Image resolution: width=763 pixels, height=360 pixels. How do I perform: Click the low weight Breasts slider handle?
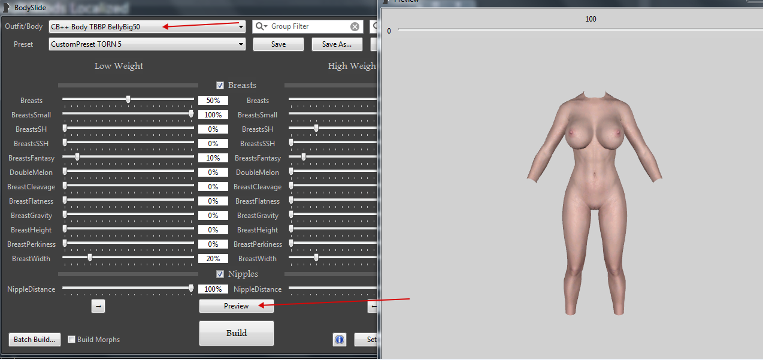click(128, 99)
